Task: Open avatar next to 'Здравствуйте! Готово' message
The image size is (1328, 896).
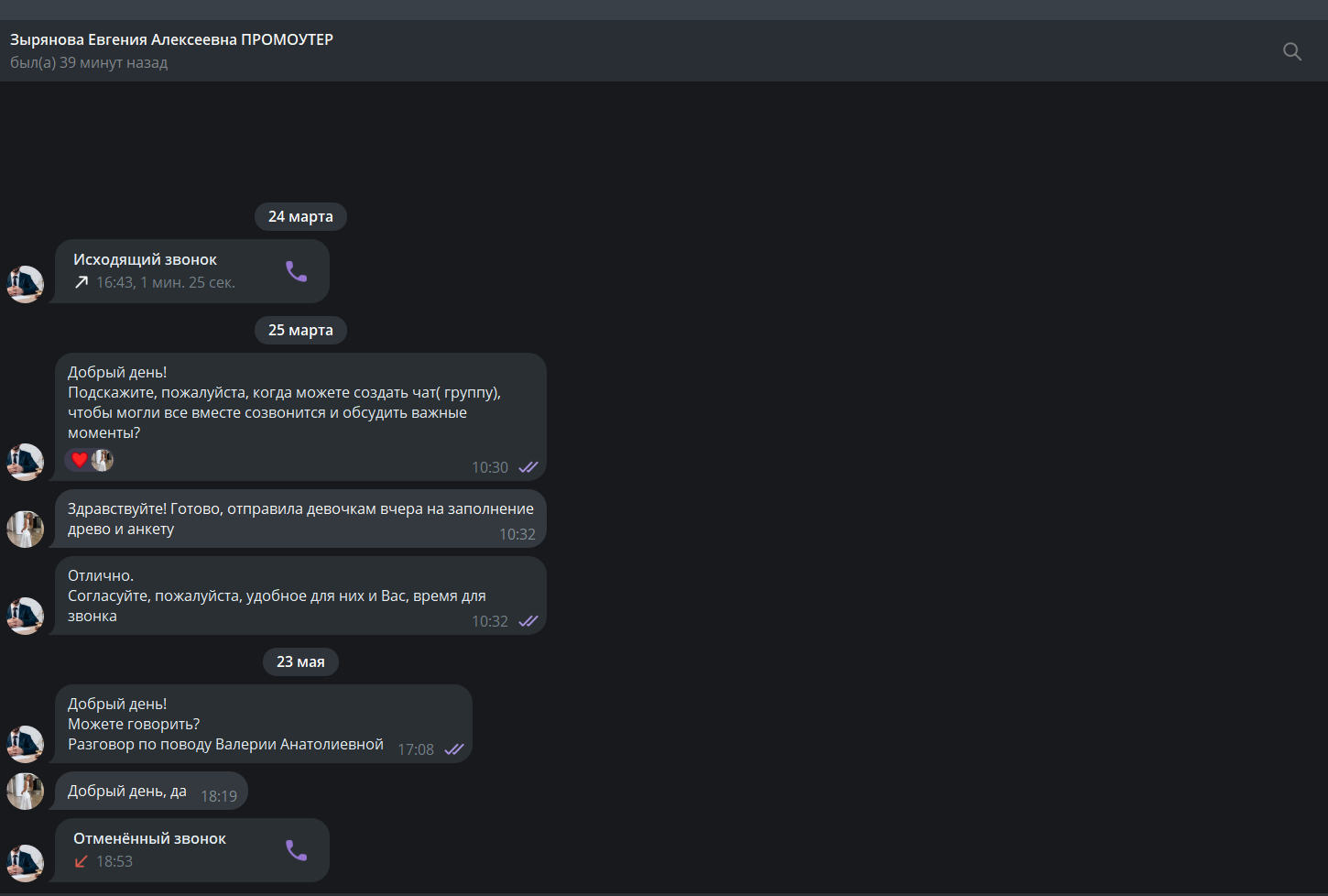Action: pyautogui.click(x=25, y=529)
